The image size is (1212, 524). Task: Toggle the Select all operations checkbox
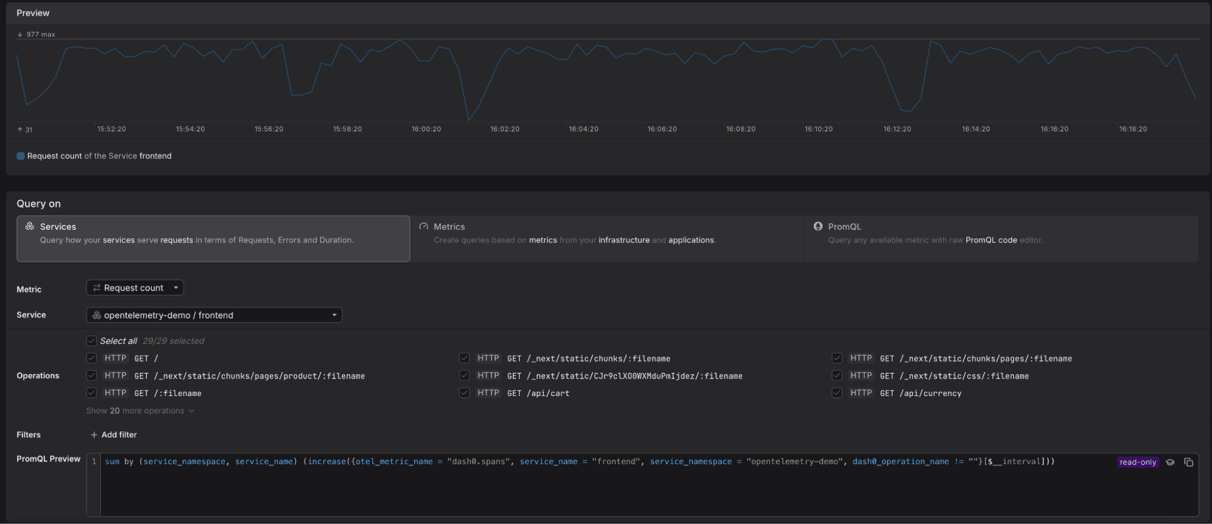coord(92,341)
